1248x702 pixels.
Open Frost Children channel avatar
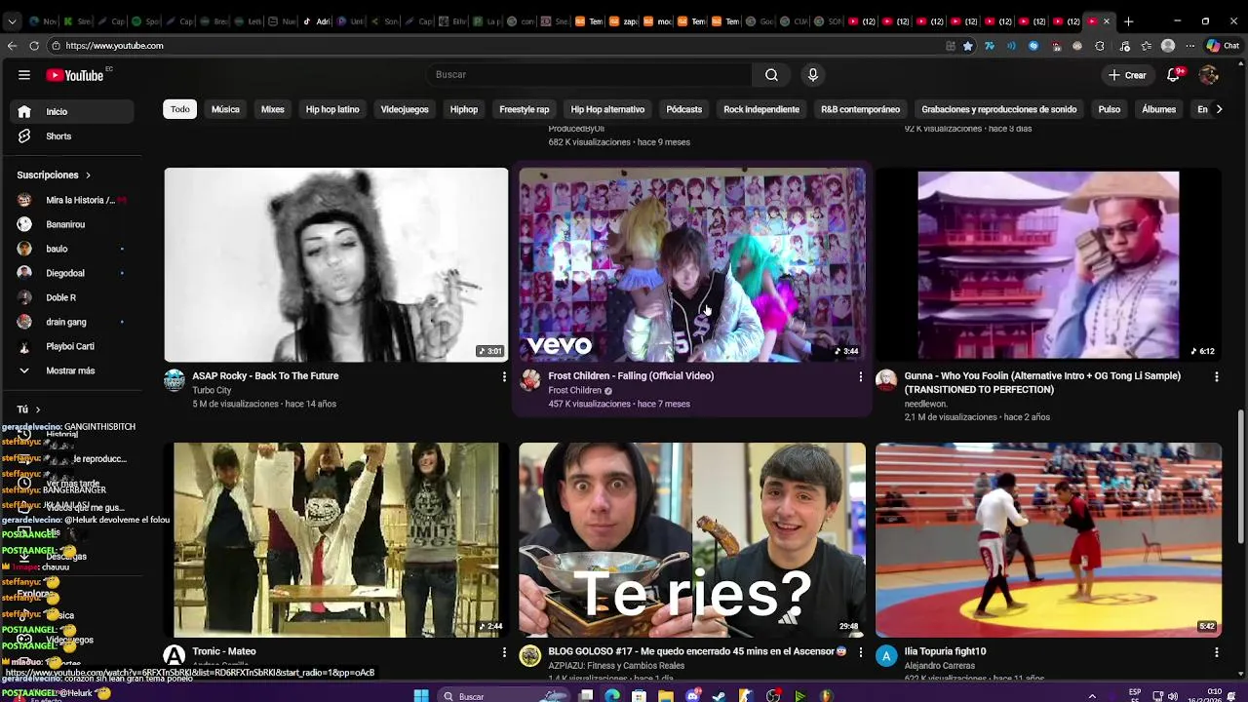(x=530, y=380)
